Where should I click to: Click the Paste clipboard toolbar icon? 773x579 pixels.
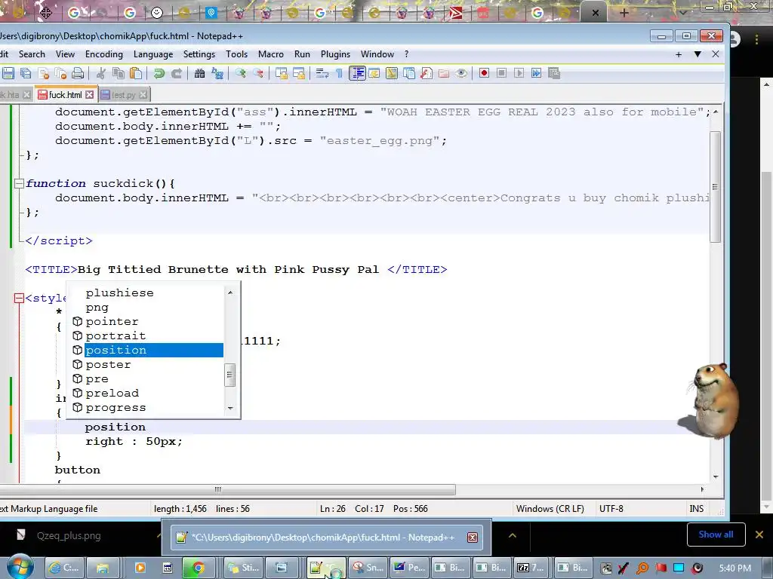(136, 73)
